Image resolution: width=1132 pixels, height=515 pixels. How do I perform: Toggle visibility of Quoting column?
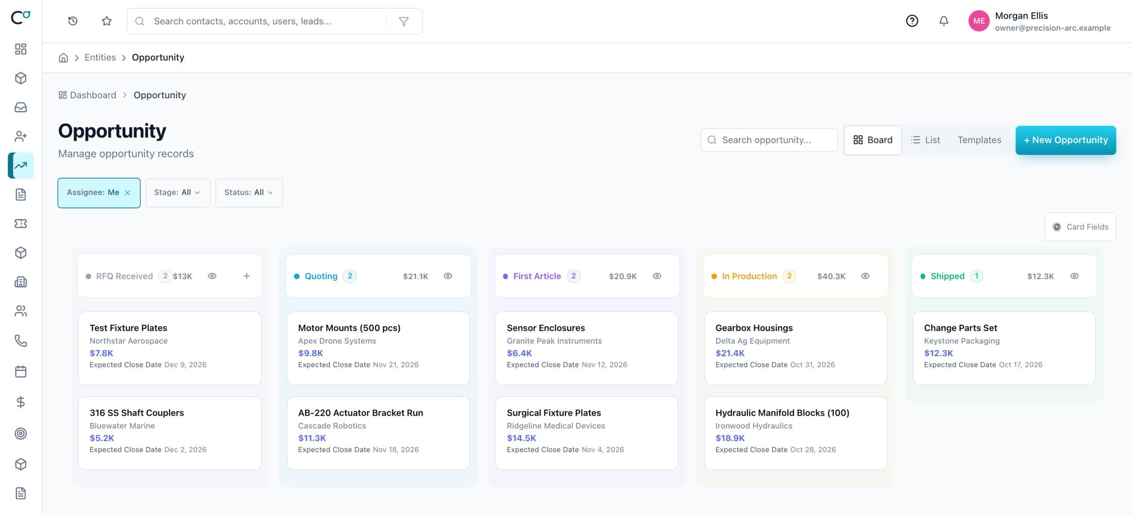[448, 276]
